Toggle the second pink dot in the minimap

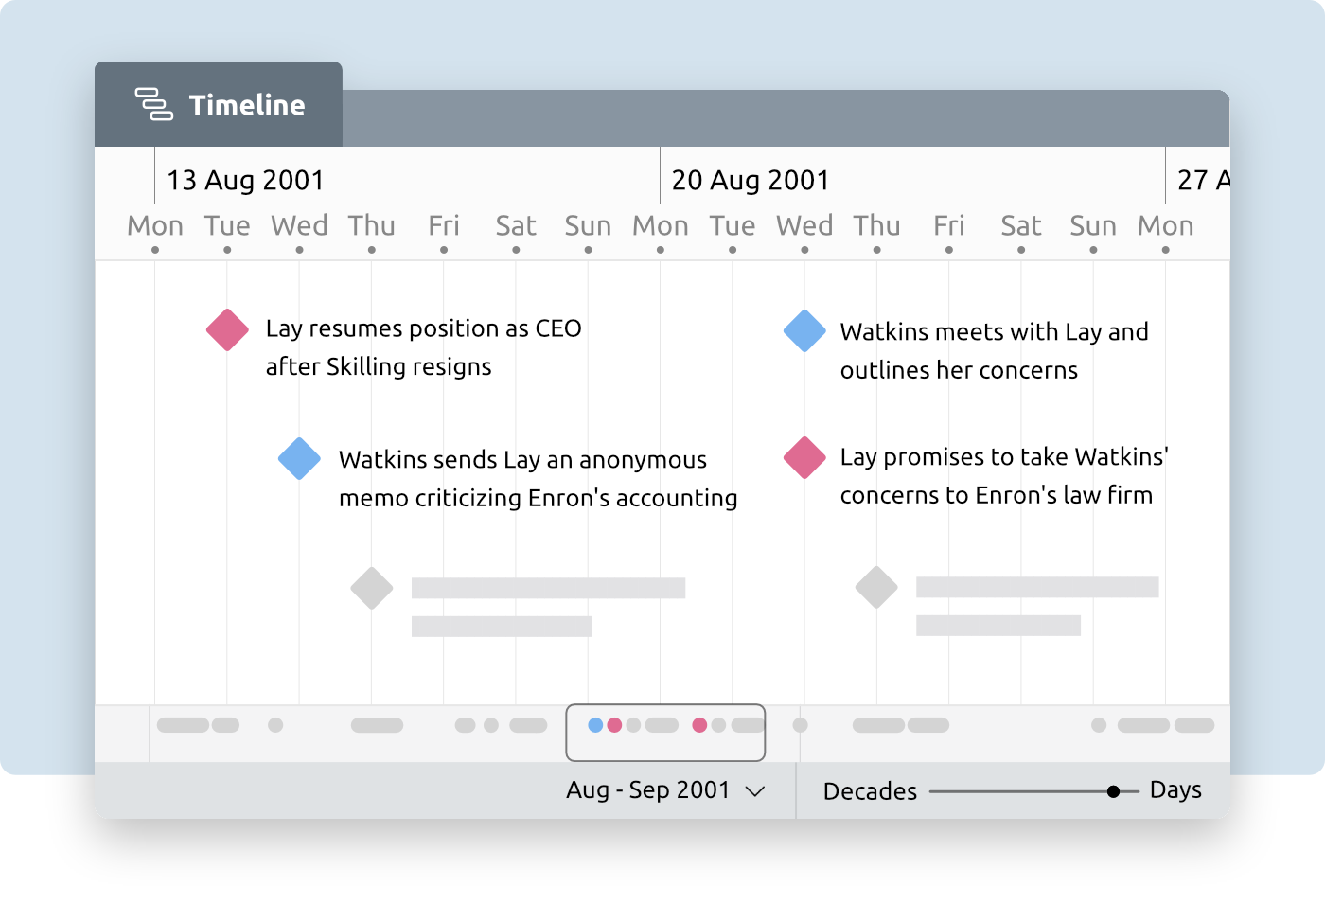click(700, 727)
